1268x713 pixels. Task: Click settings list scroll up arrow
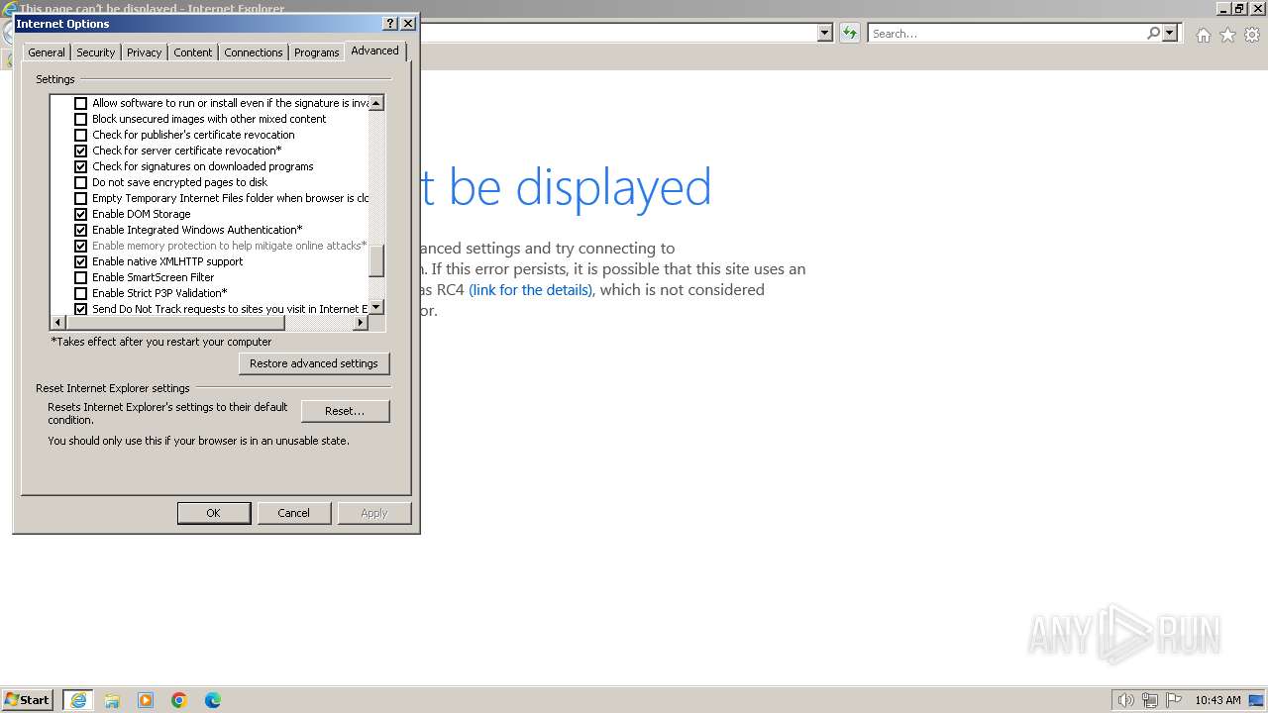click(376, 103)
